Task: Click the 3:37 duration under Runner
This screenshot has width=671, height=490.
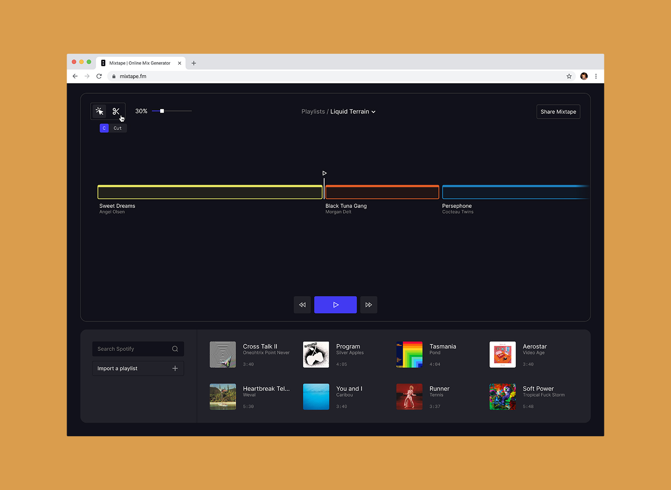Action: tap(435, 406)
